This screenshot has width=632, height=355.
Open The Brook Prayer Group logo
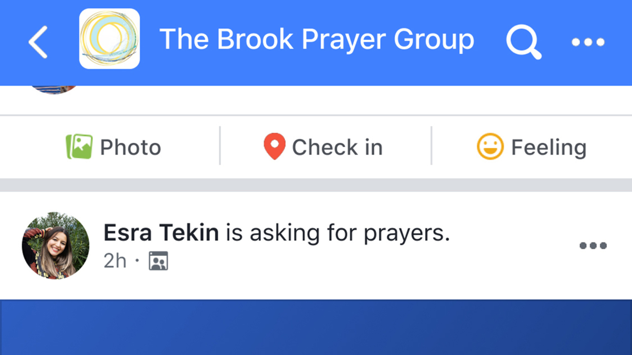109,39
